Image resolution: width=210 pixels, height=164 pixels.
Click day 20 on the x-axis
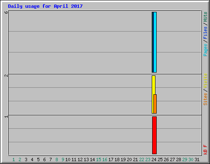point(129,159)
